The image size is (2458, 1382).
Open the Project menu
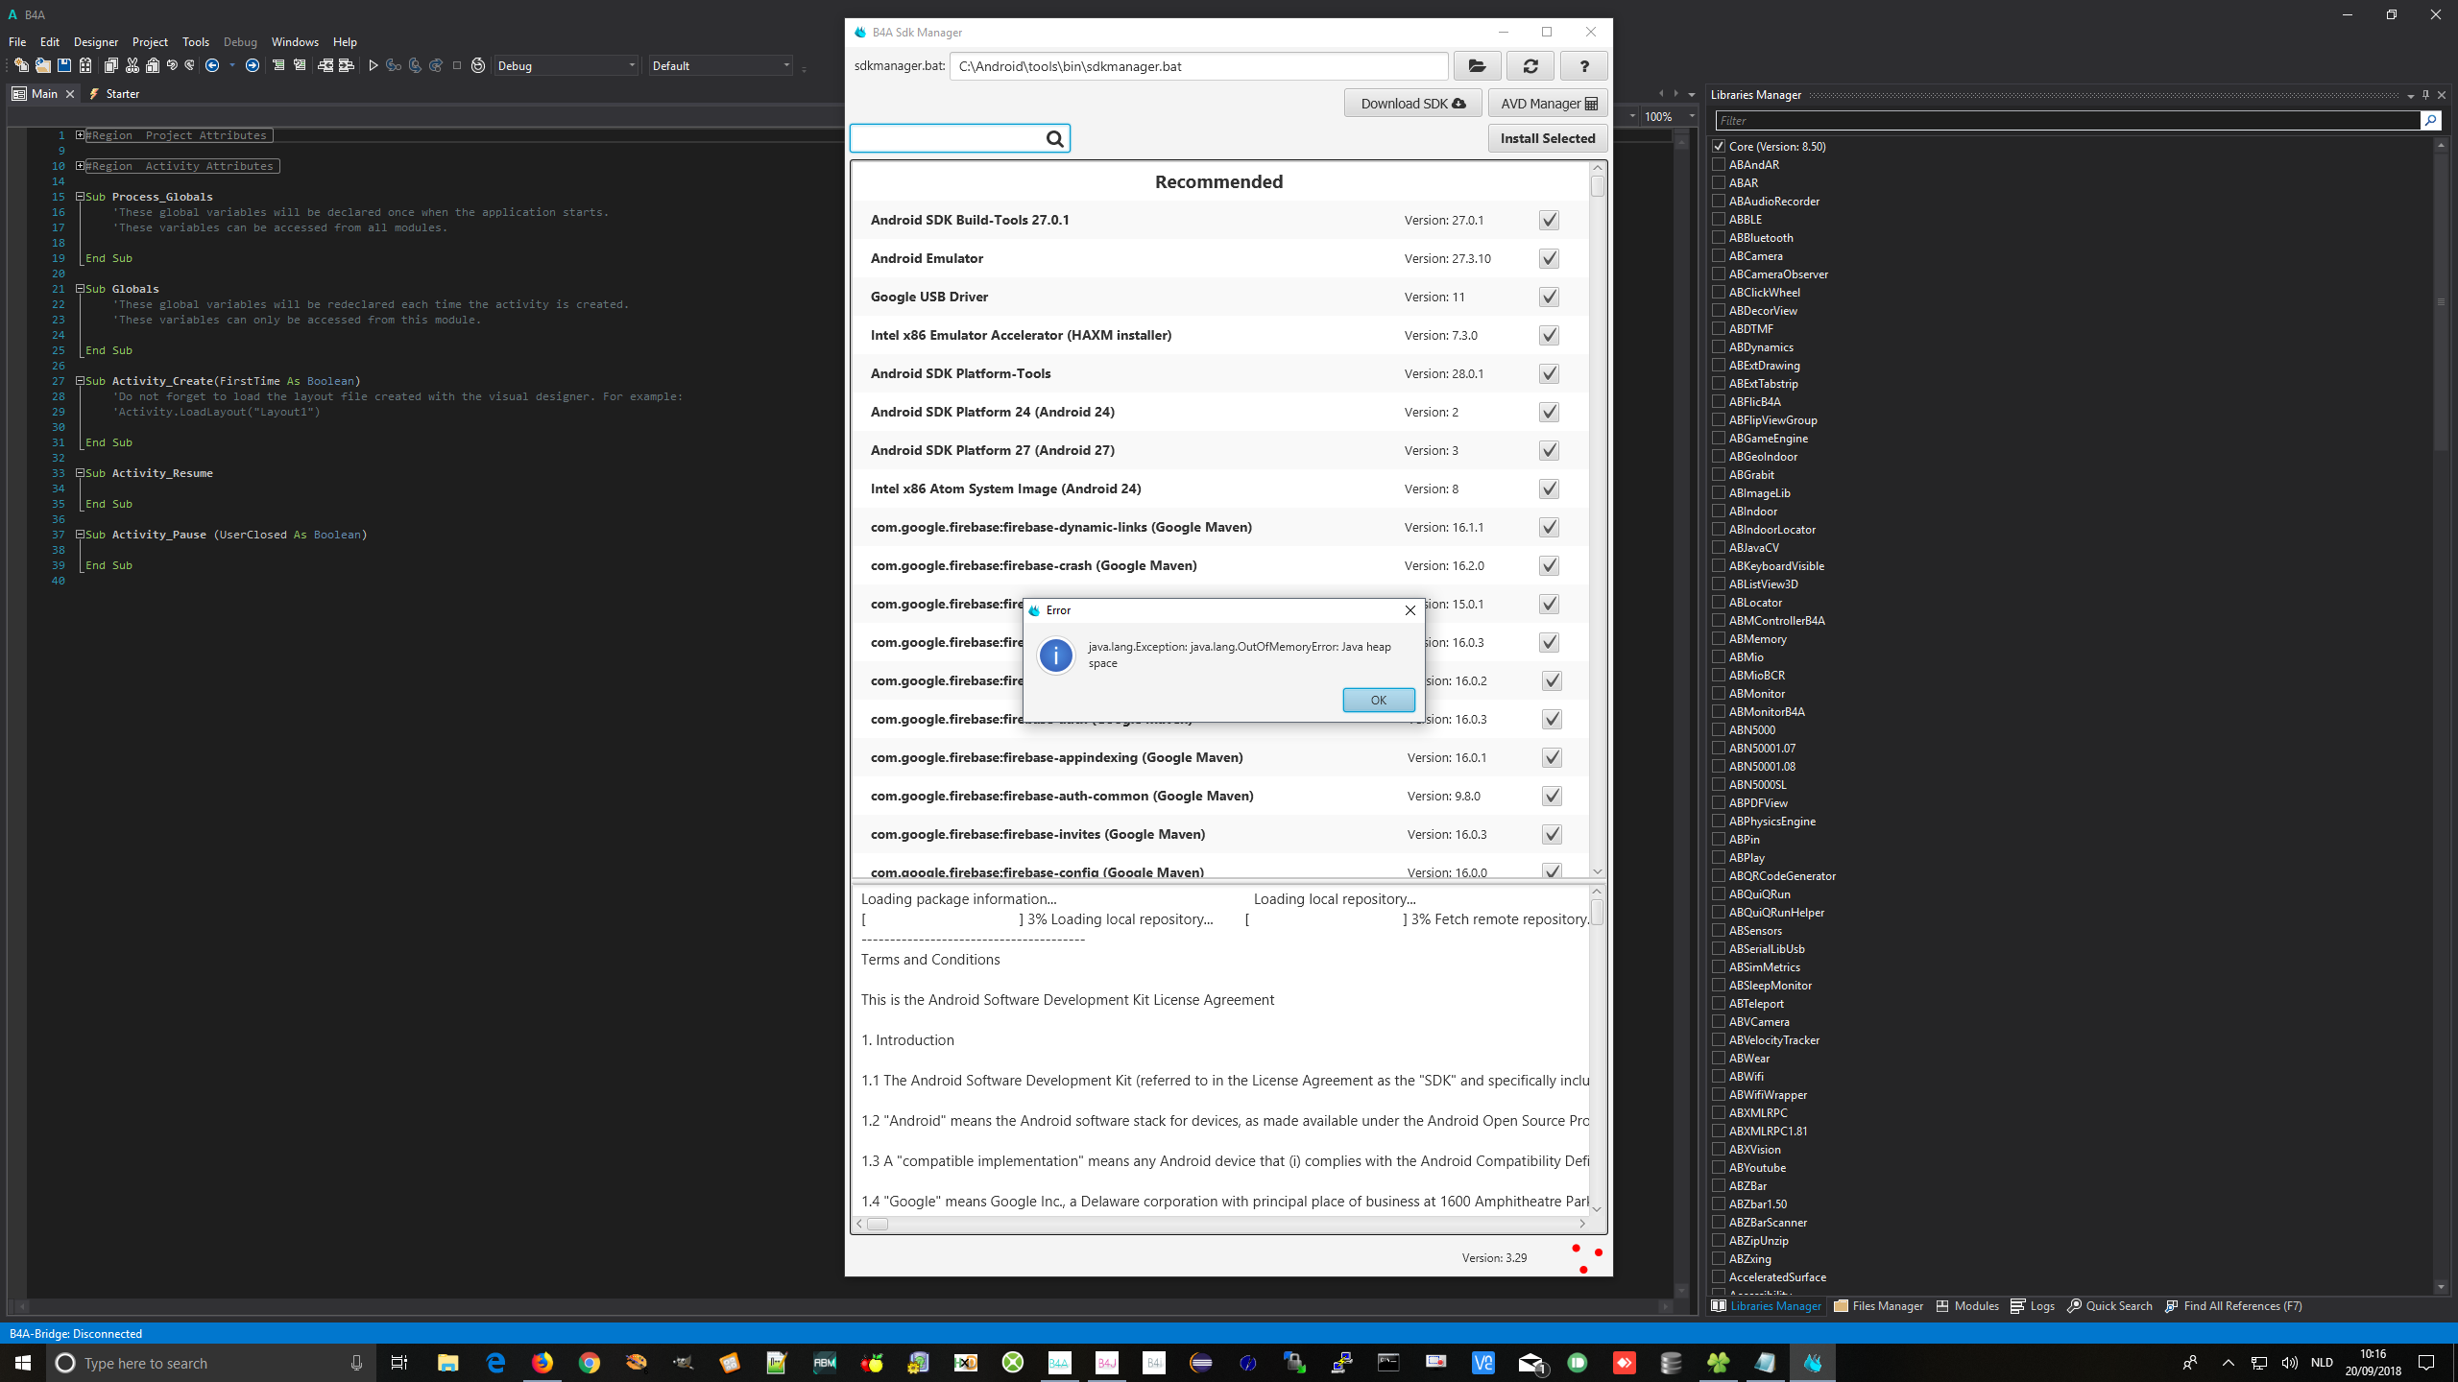pyautogui.click(x=150, y=41)
